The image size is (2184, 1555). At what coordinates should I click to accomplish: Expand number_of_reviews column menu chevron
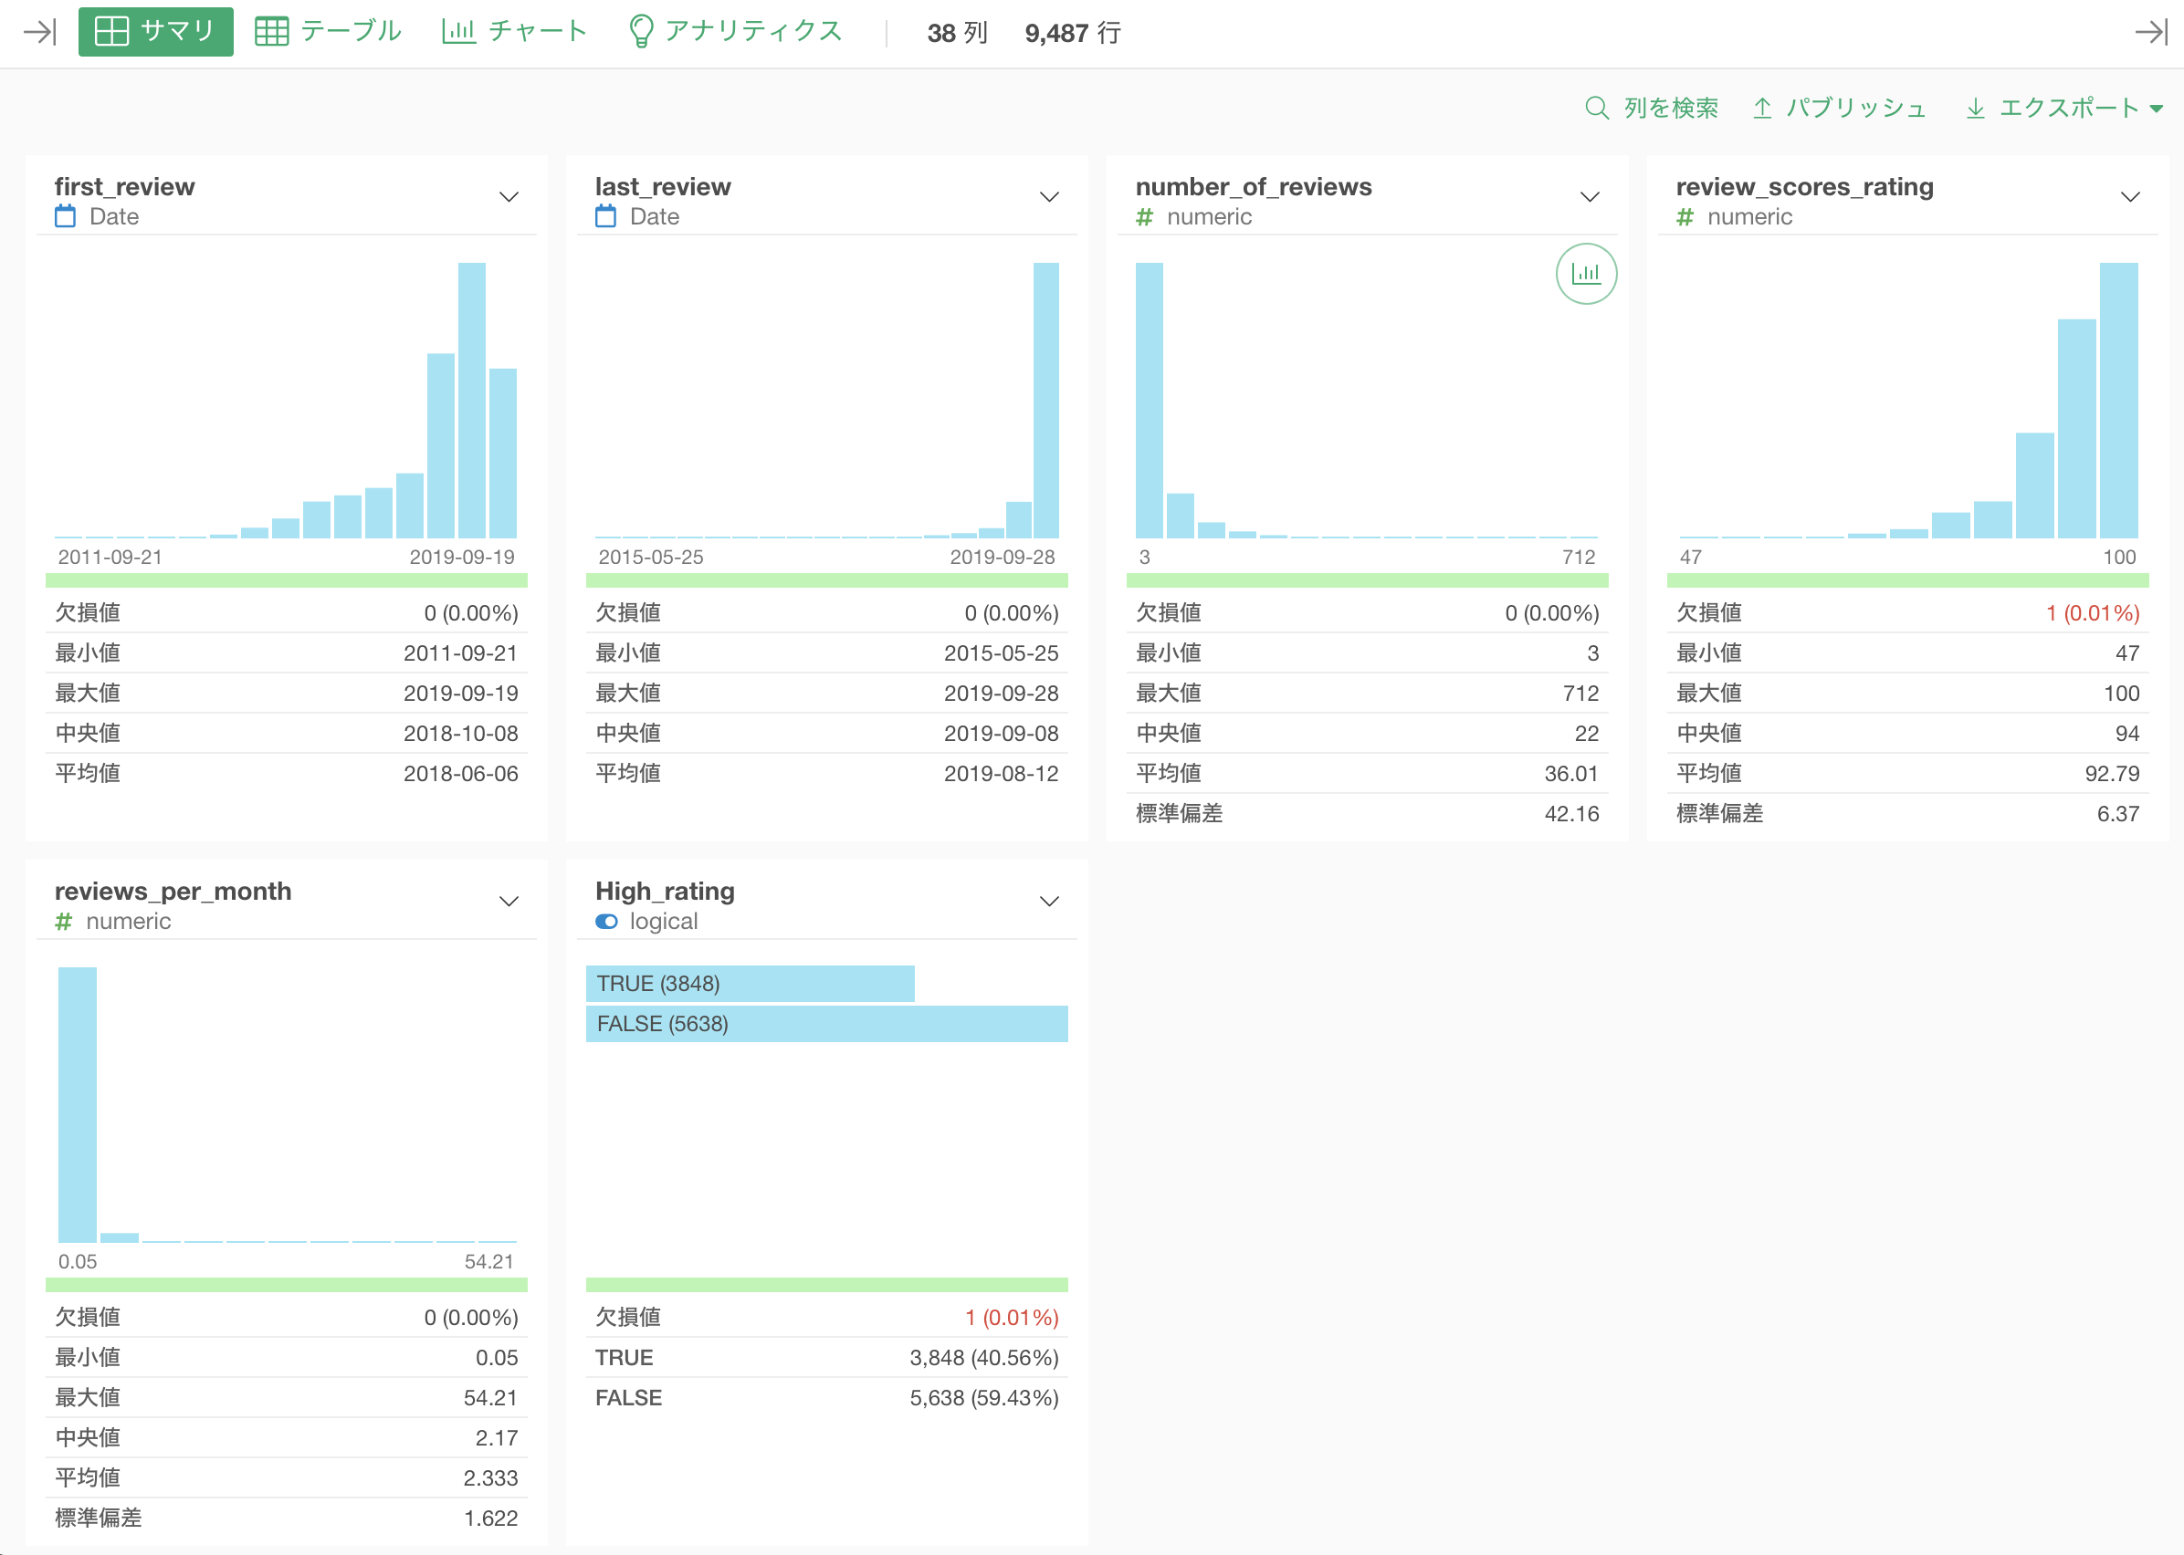point(1591,197)
